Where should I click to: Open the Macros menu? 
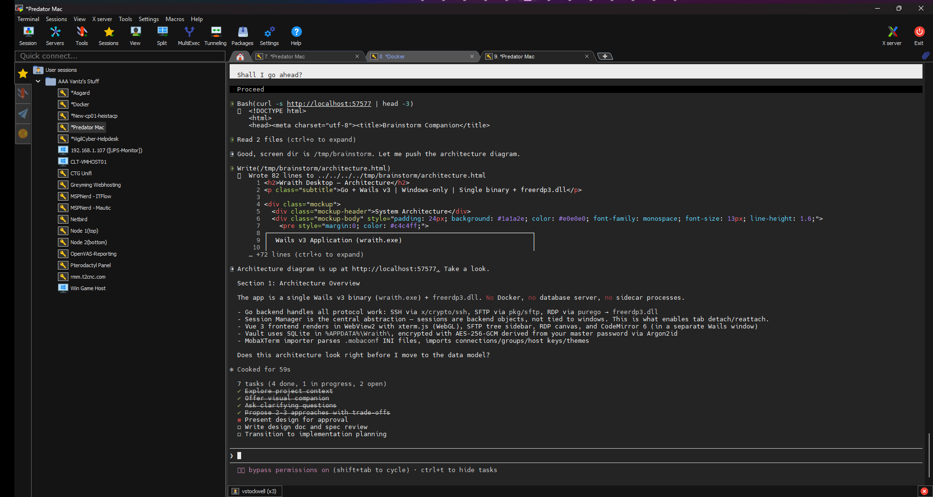[x=175, y=19]
